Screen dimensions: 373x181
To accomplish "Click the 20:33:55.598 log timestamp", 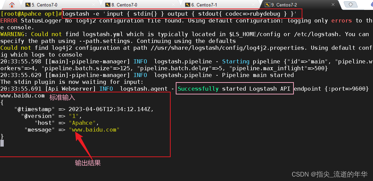I will (x=21, y=61).
